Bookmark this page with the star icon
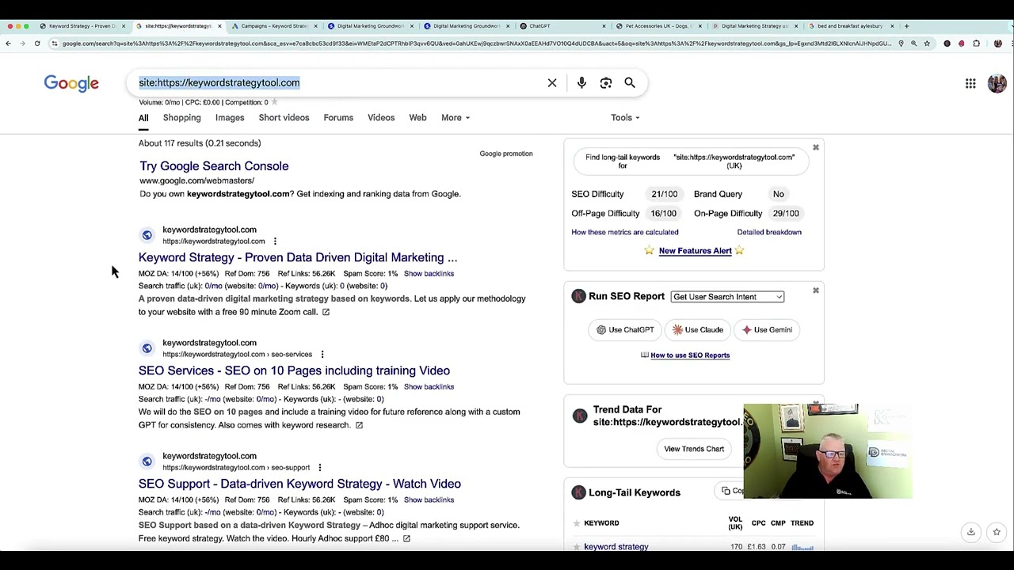The height and width of the screenshot is (570, 1014). coord(927,44)
